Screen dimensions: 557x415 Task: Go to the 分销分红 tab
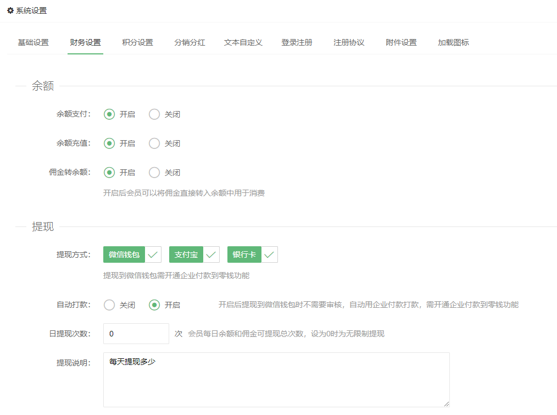pyautogui.click(x=190, y=42)
